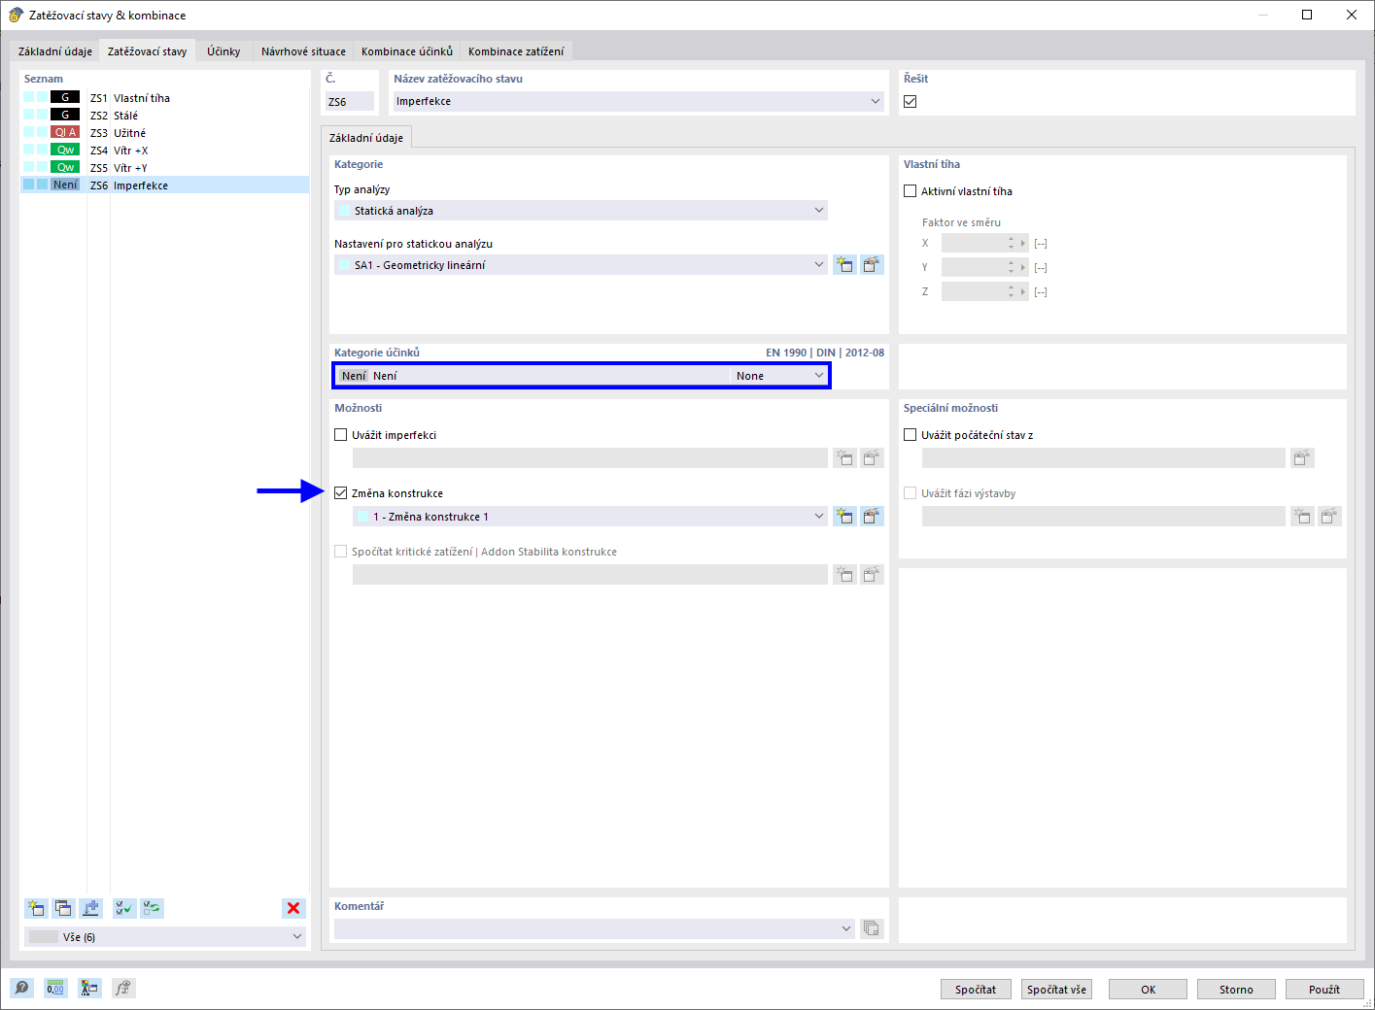
Task: Click new imperfection case icon under Uvážit imperfekci
Action: 844,457
